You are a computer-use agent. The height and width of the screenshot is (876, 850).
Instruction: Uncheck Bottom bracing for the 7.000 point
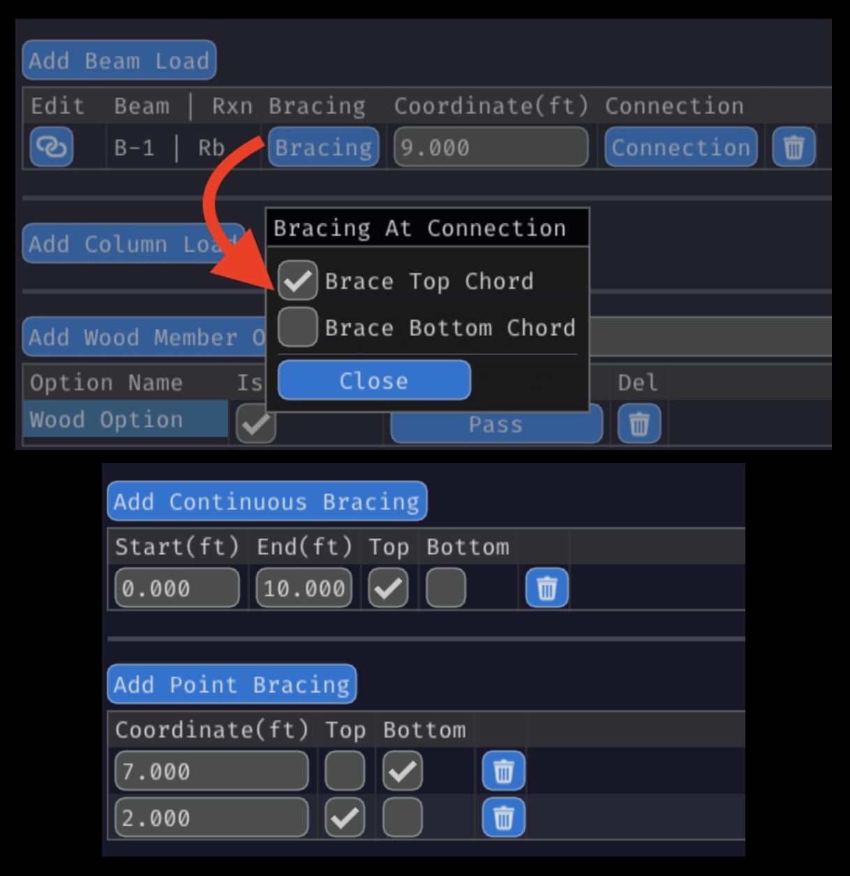coord(401,771)
